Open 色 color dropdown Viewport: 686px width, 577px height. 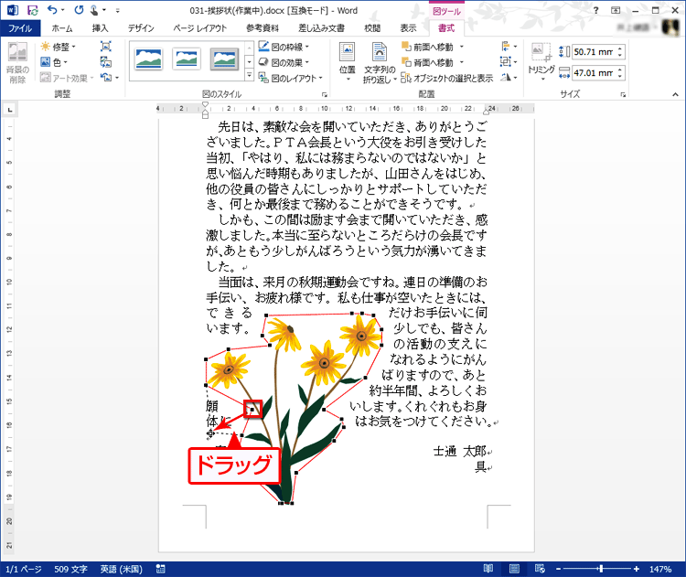[54, 62]
